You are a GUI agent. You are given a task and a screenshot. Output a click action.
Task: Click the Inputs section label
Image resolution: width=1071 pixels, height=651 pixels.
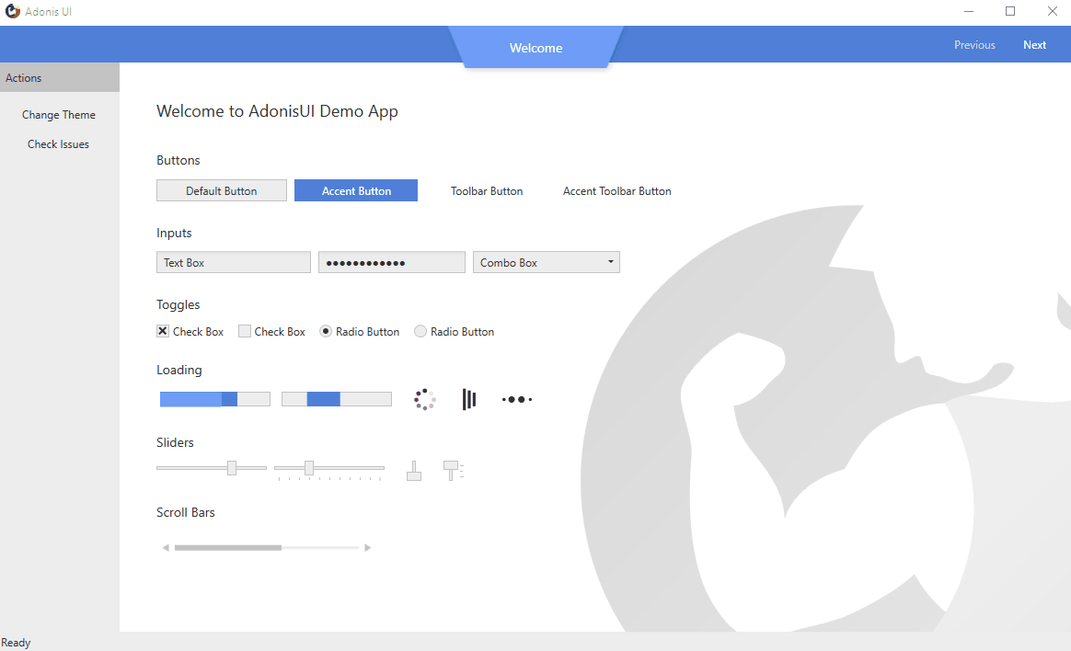pos(174,234)
